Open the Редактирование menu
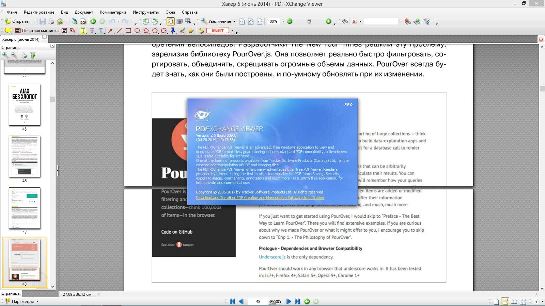Image resolution: width=545 pixels, height=306 pixels. [39, 12]
